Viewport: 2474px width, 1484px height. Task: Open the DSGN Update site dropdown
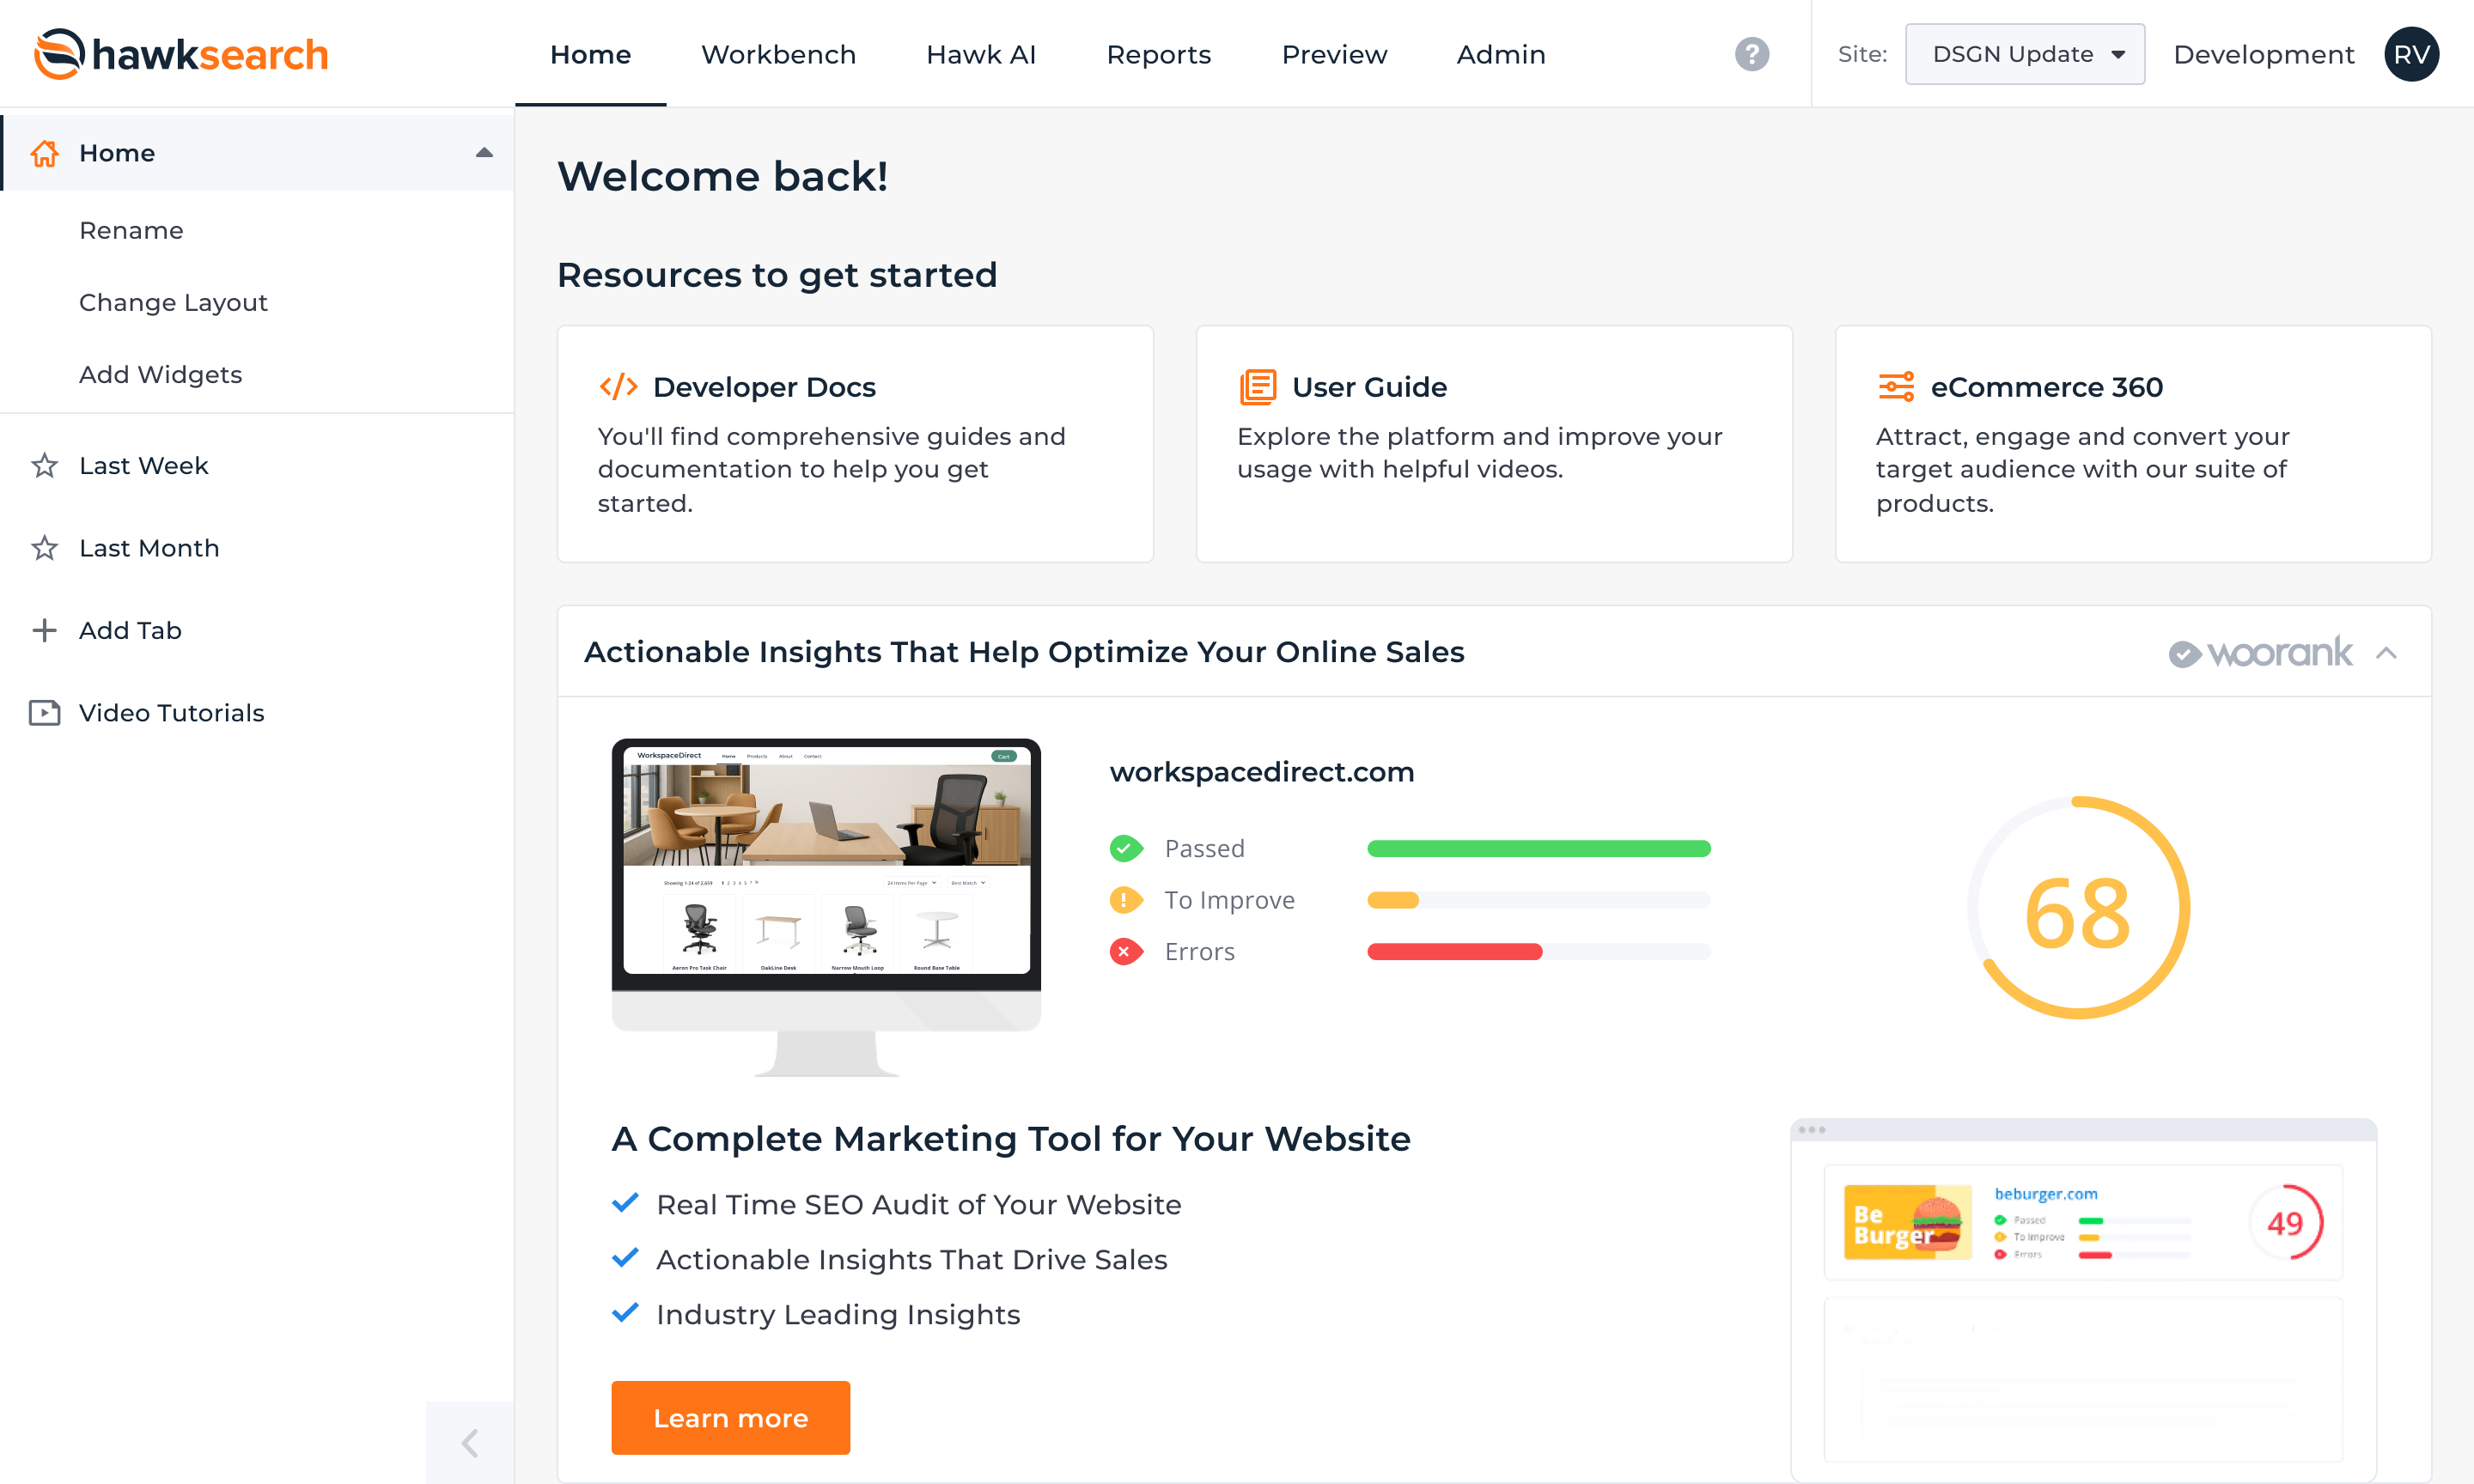(2024, 54)
